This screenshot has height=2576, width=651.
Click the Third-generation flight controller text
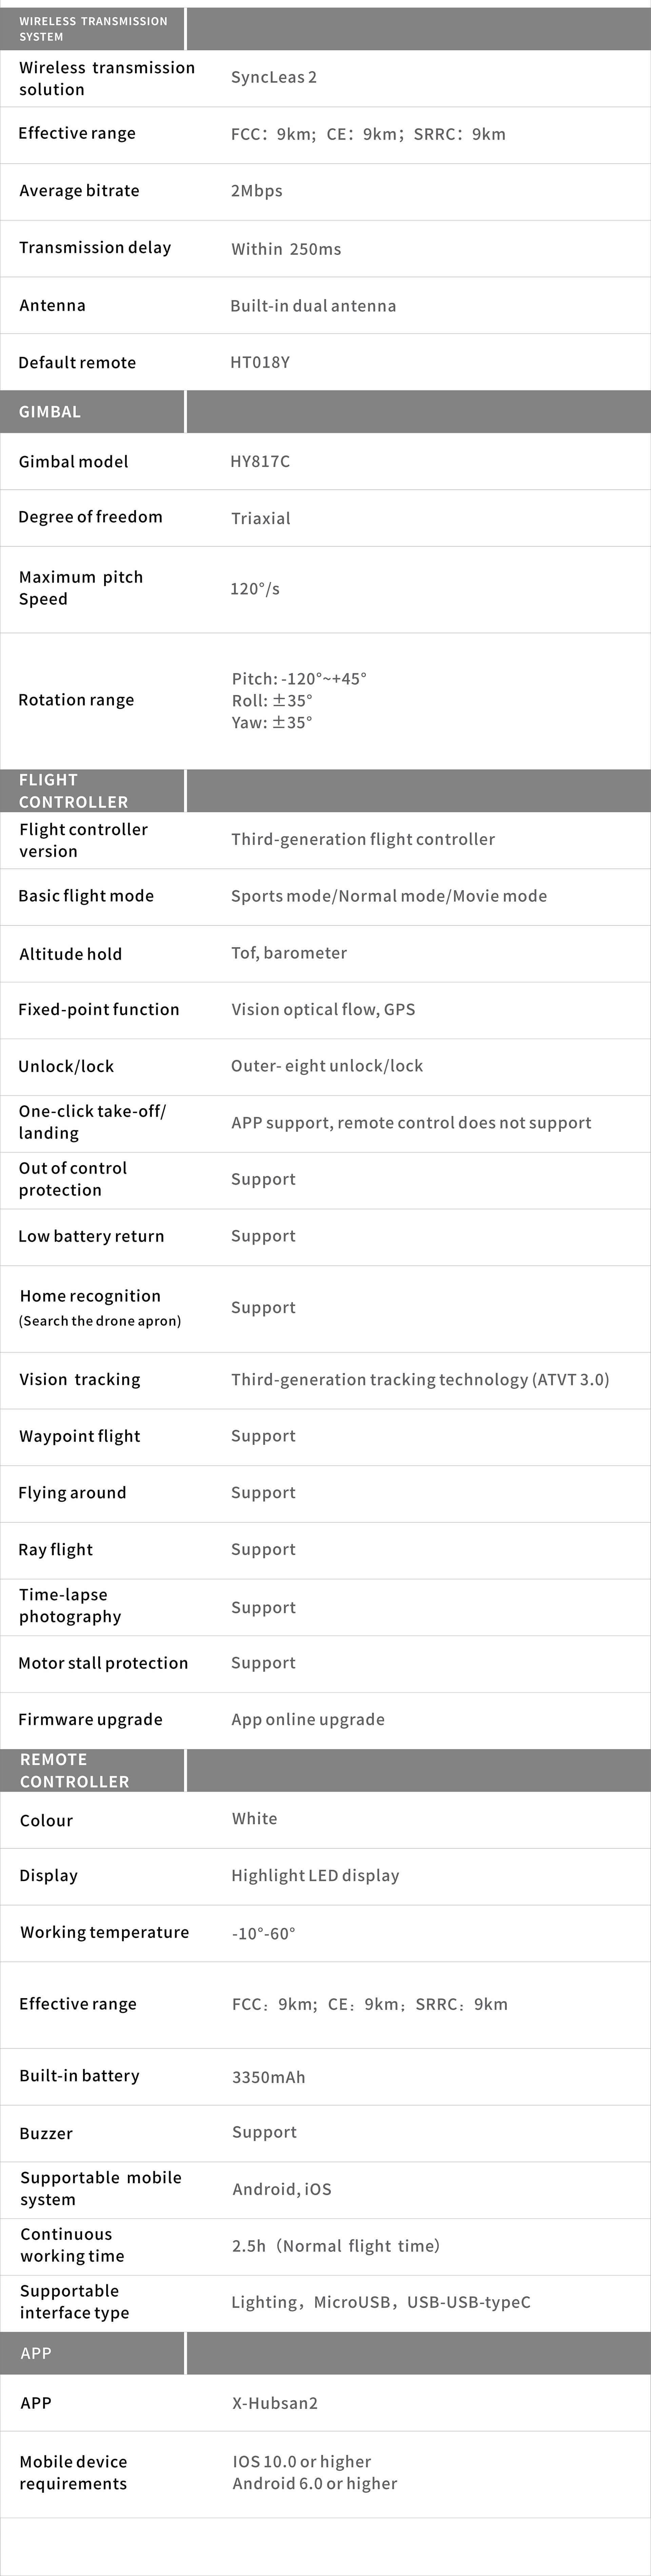pos(362,839)
